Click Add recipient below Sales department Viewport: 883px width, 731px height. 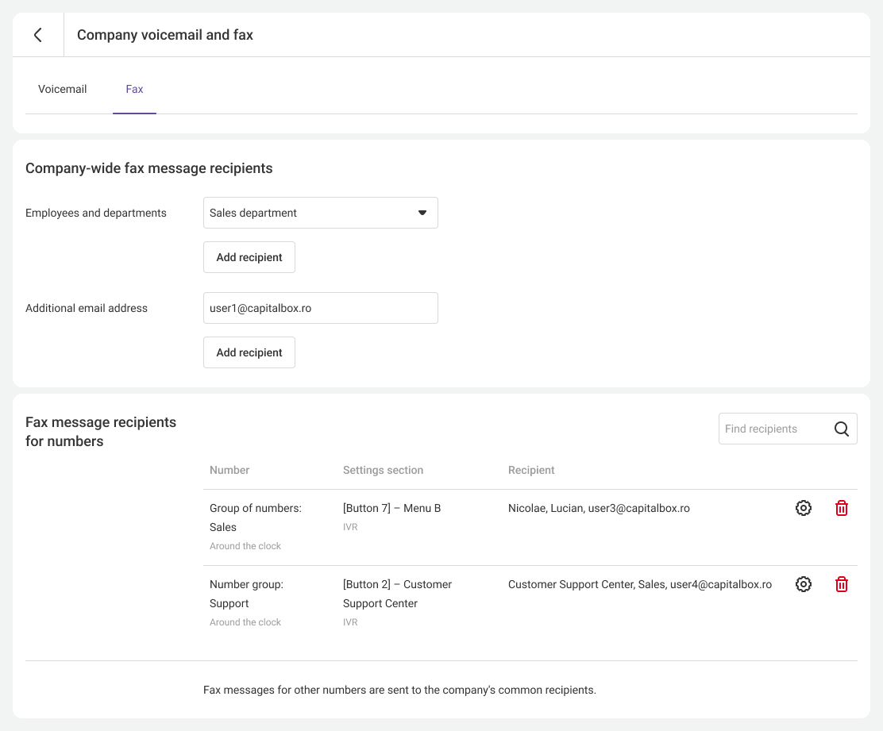point(249,257)
